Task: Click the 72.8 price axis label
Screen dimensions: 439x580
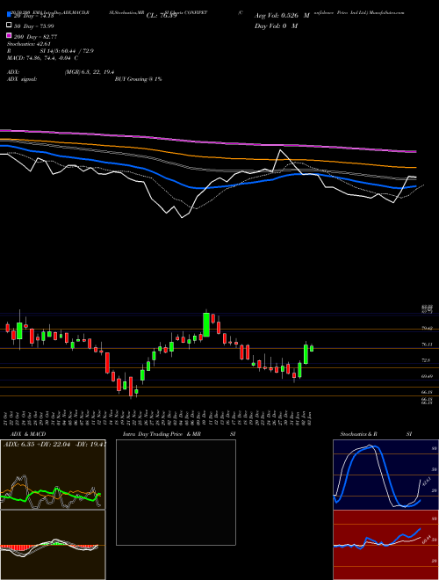Action: coord(426,360)
